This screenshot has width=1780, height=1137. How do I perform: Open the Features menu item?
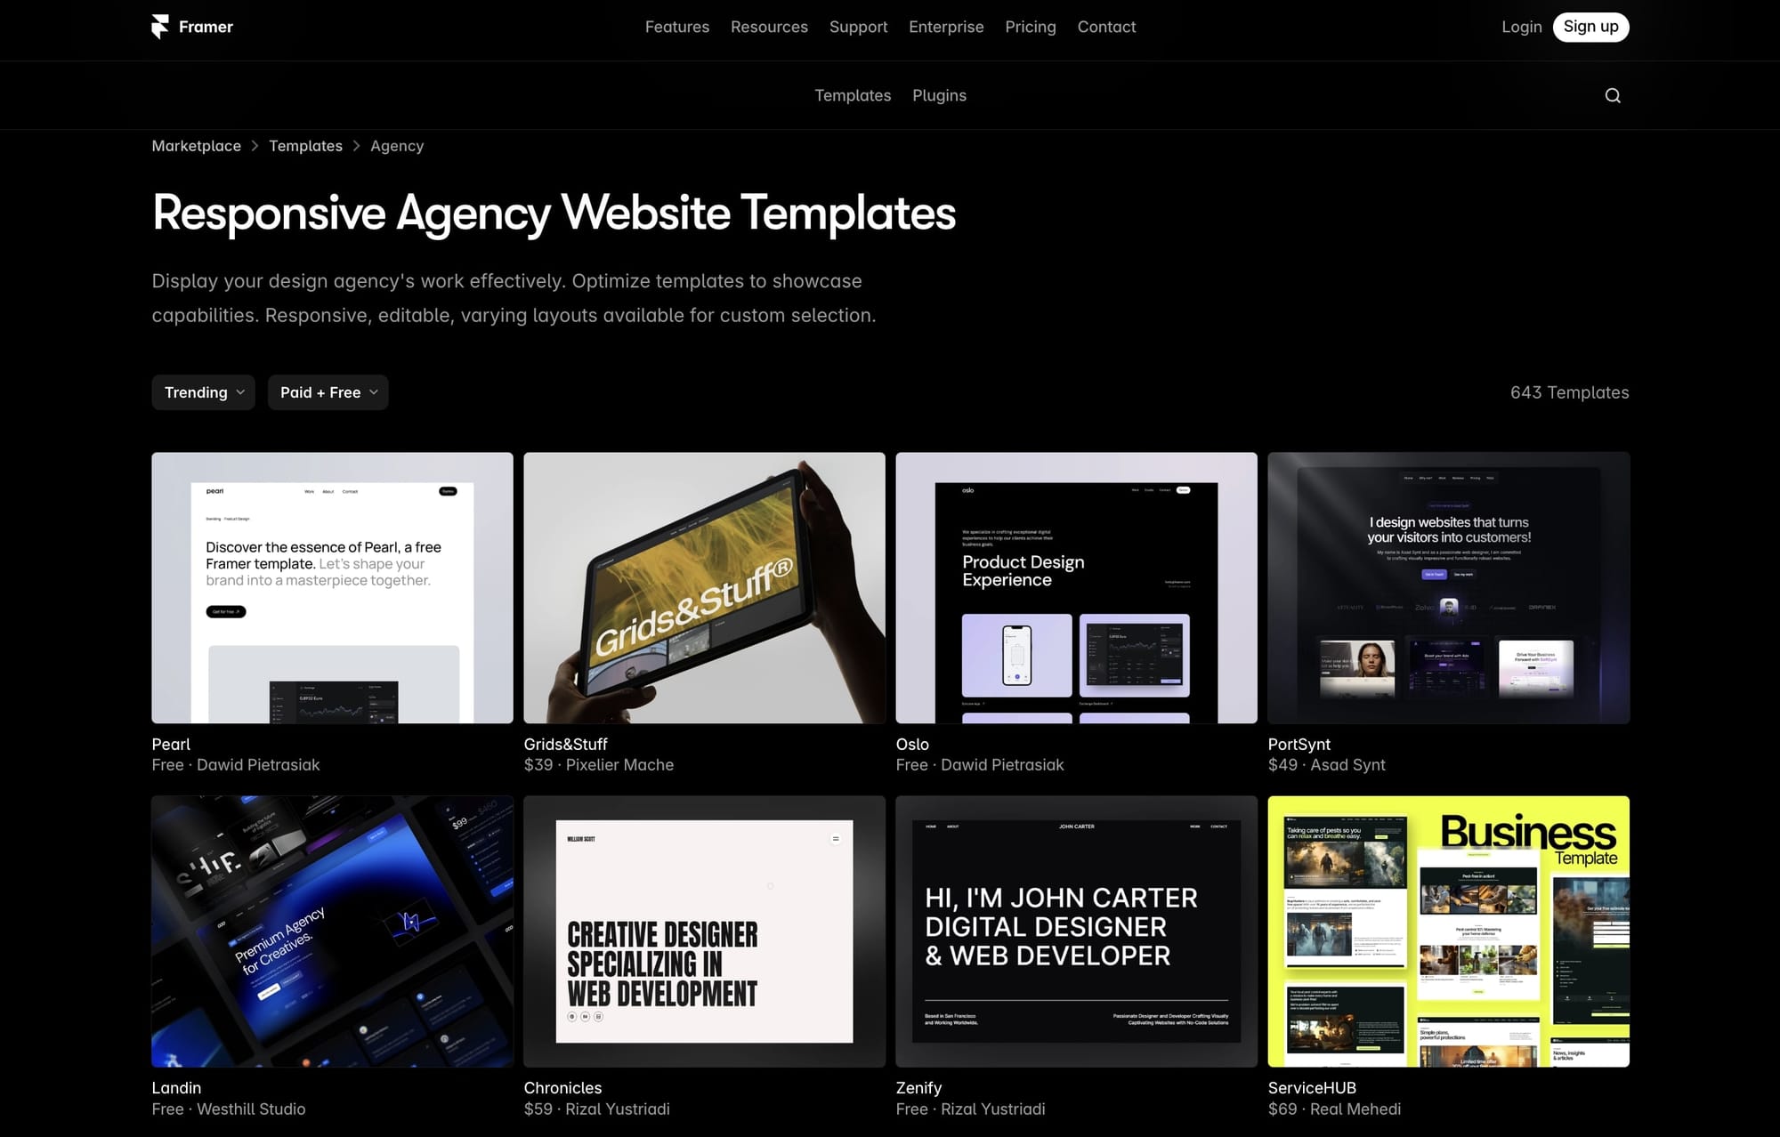coord(676,26)
